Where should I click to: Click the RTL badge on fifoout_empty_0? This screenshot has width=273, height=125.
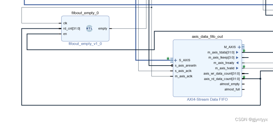(89, 28)
